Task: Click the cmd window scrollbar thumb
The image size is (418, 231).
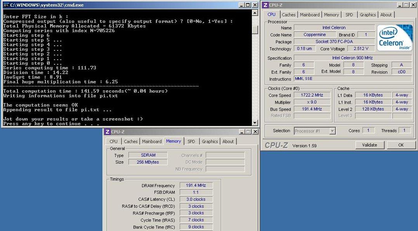Action: 255,30
